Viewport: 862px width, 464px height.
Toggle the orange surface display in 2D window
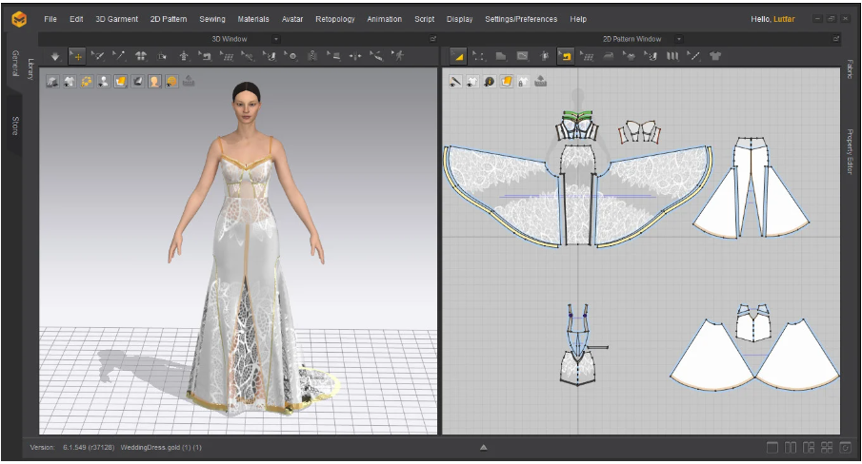point(507,82)
